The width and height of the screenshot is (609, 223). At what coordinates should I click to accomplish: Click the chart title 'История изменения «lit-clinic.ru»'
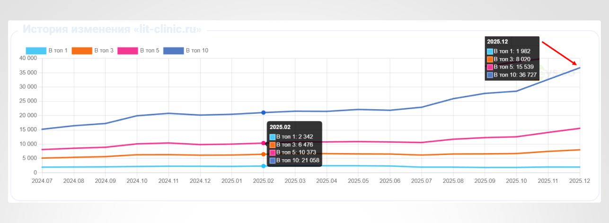click(112, 29)
